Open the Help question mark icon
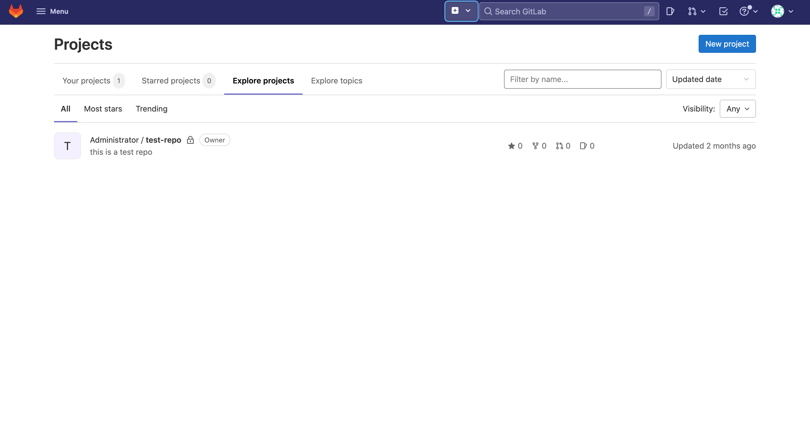Viewport: 810px width, 441px height. pos(744,11)
